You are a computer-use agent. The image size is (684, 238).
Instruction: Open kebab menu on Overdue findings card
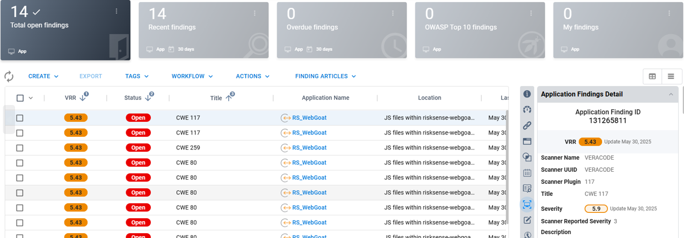(393, 14)
